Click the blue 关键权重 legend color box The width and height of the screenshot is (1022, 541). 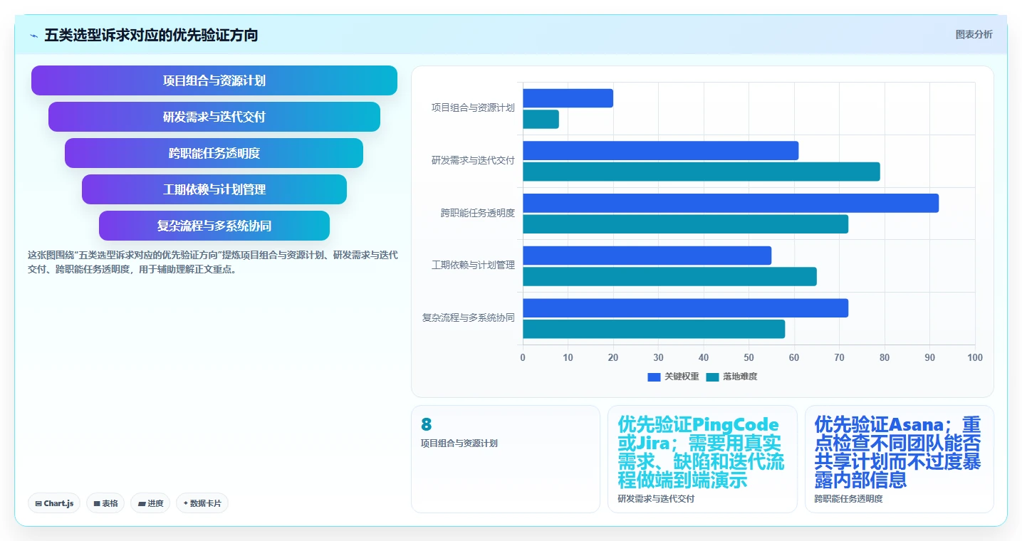pyautogui.click(x=654, y=377)
